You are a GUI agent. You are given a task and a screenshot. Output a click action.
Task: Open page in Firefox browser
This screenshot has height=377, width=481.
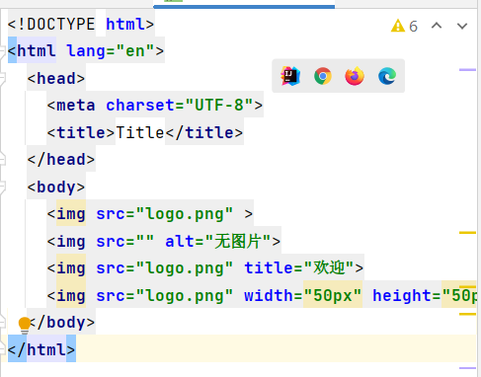[355, 76]
